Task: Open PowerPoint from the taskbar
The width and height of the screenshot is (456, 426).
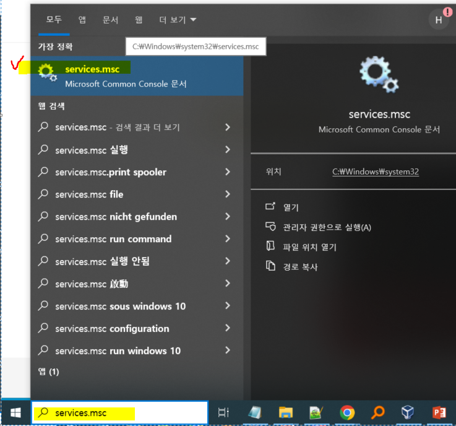Action: click(439, 412)
